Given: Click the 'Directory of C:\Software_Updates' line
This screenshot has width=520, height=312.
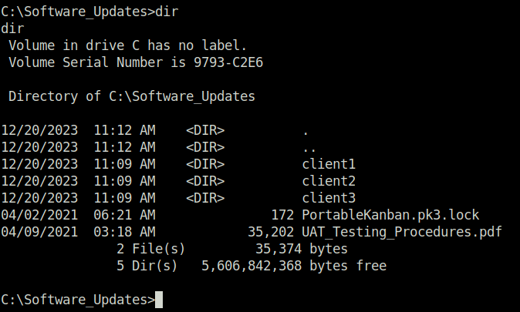Looking at the screenshot, I should tap(132, 96).
